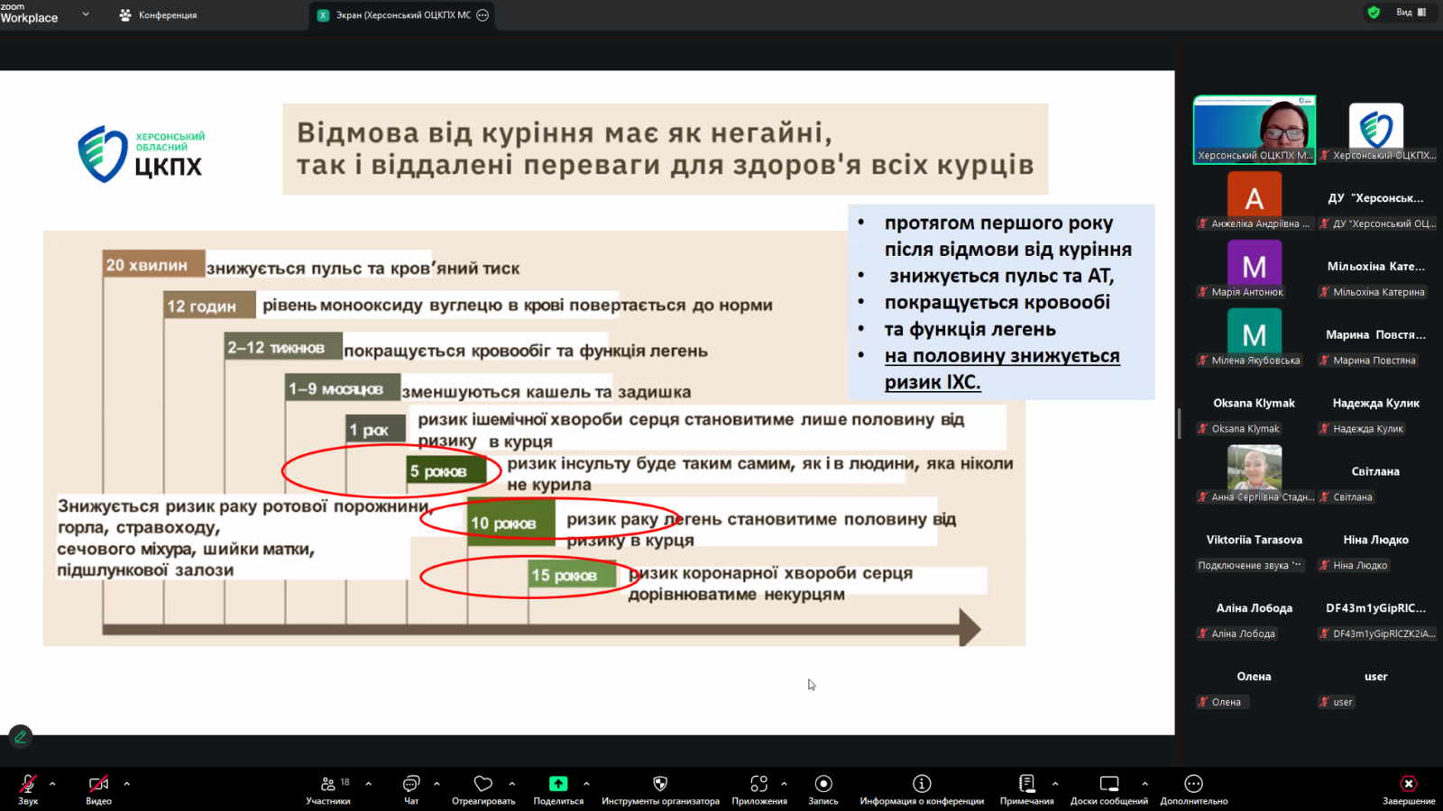Open the Вид view layout button
The height and width of the screenshot is (811, 1443).
[x=1411, y=13]
